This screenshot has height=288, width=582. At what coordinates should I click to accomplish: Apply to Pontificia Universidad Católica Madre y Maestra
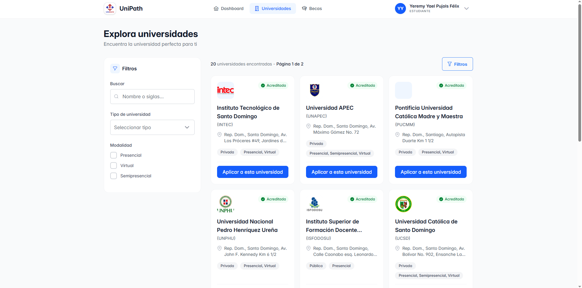click(431, 172)
